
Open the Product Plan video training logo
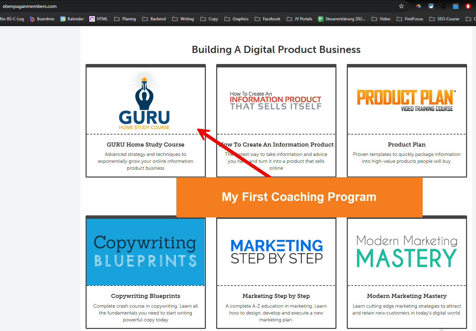point(406,100)
